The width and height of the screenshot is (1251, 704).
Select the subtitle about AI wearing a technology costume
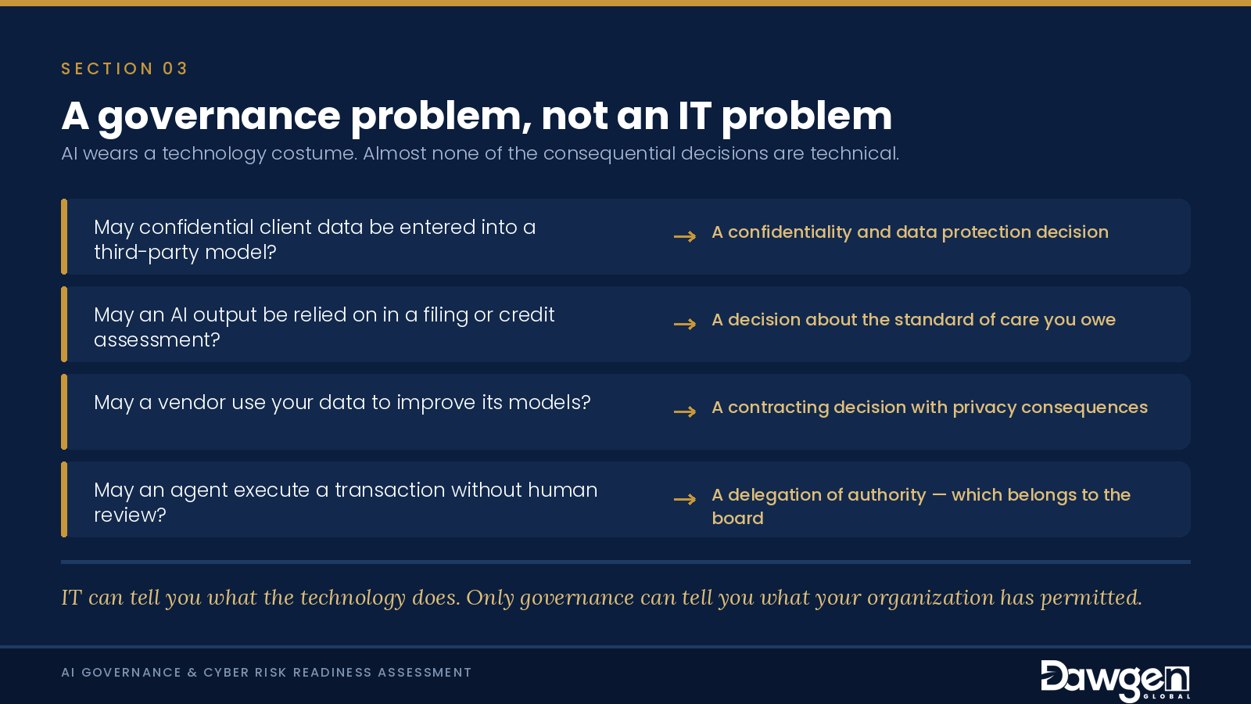tap(480, 153)
